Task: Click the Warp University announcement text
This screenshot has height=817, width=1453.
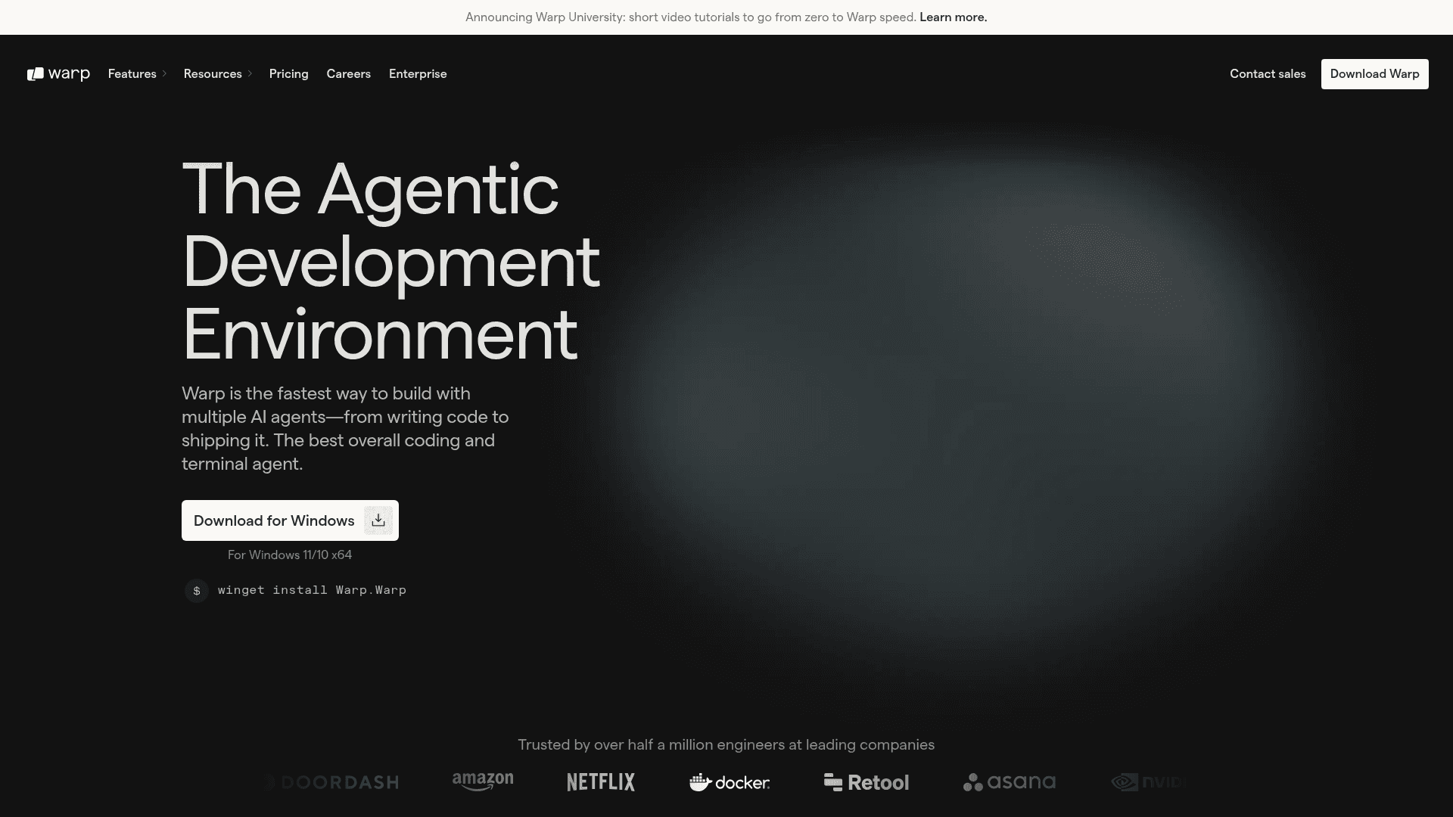Action: click(691, 17)
